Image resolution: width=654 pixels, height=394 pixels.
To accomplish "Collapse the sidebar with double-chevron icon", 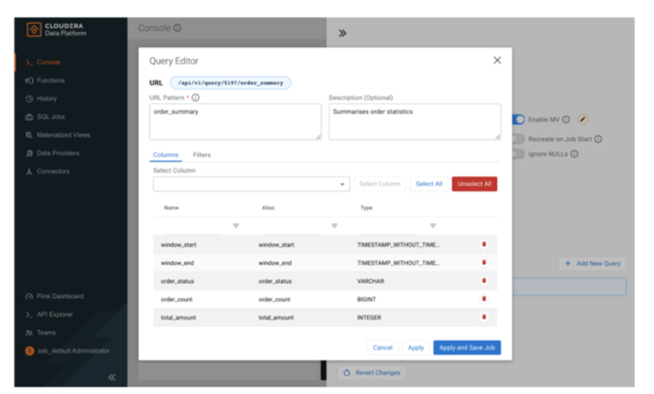I will pos(112,378).
